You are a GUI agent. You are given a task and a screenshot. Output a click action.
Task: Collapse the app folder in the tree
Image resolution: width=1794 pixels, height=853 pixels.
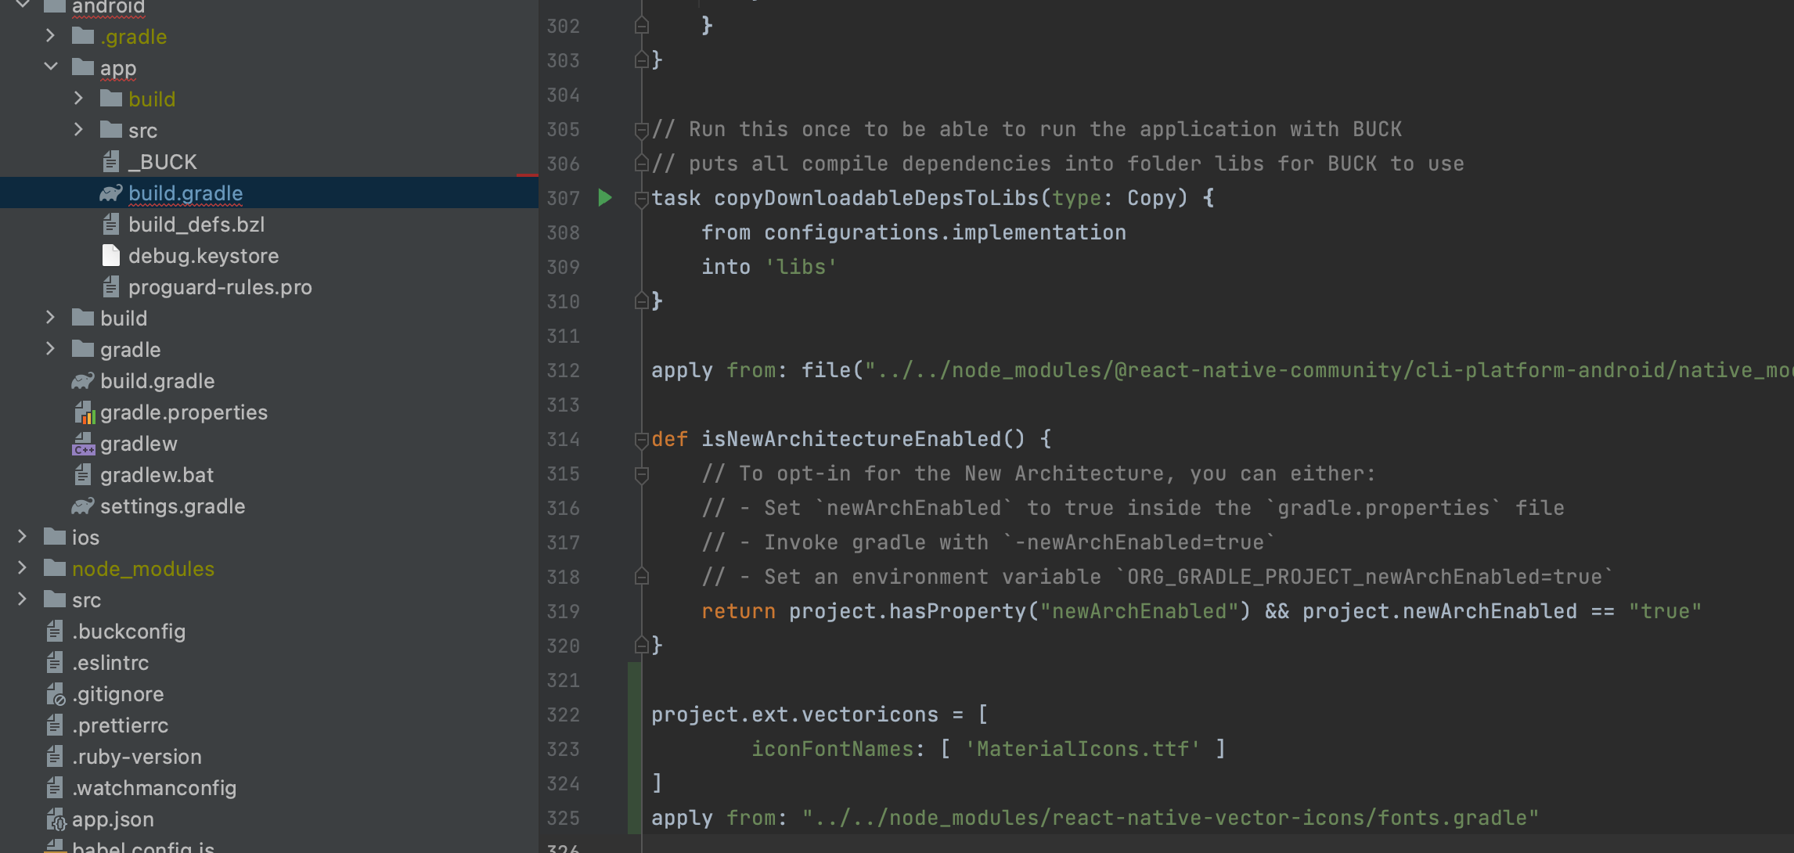tap(51, 67)
